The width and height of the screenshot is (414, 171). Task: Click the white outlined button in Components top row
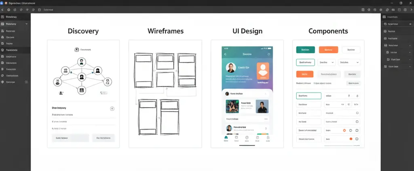click(351, 50)
